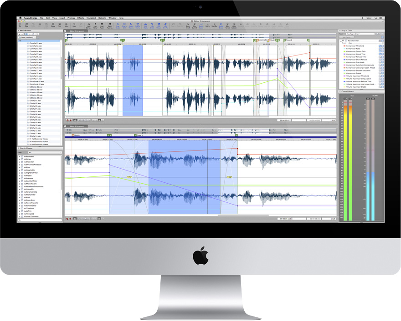Screen dimensions: 401x321
Task: Click the Zoom Normal toolbar icon
Action: [227, 25]
